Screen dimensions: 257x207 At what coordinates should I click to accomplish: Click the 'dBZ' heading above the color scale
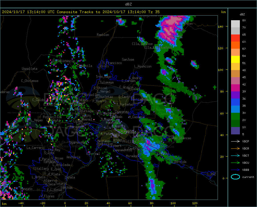[x=242, y=14]
